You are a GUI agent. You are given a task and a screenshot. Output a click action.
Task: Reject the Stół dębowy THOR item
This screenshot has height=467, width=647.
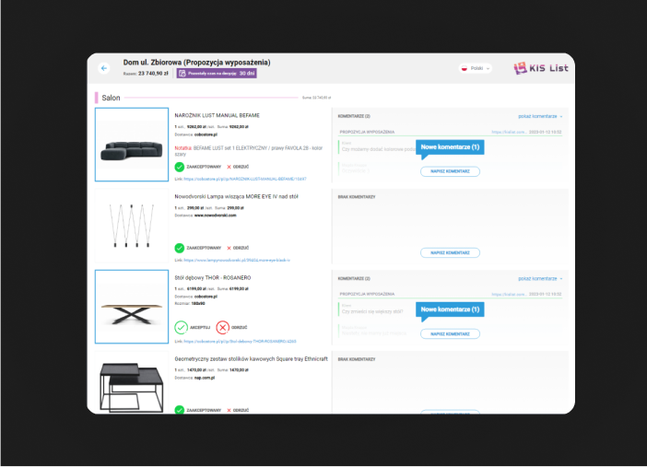(x=231, y=328)
